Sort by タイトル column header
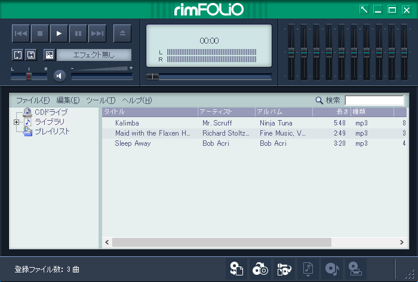The width and height of the screenshot is (418, 282). [150, 112]
